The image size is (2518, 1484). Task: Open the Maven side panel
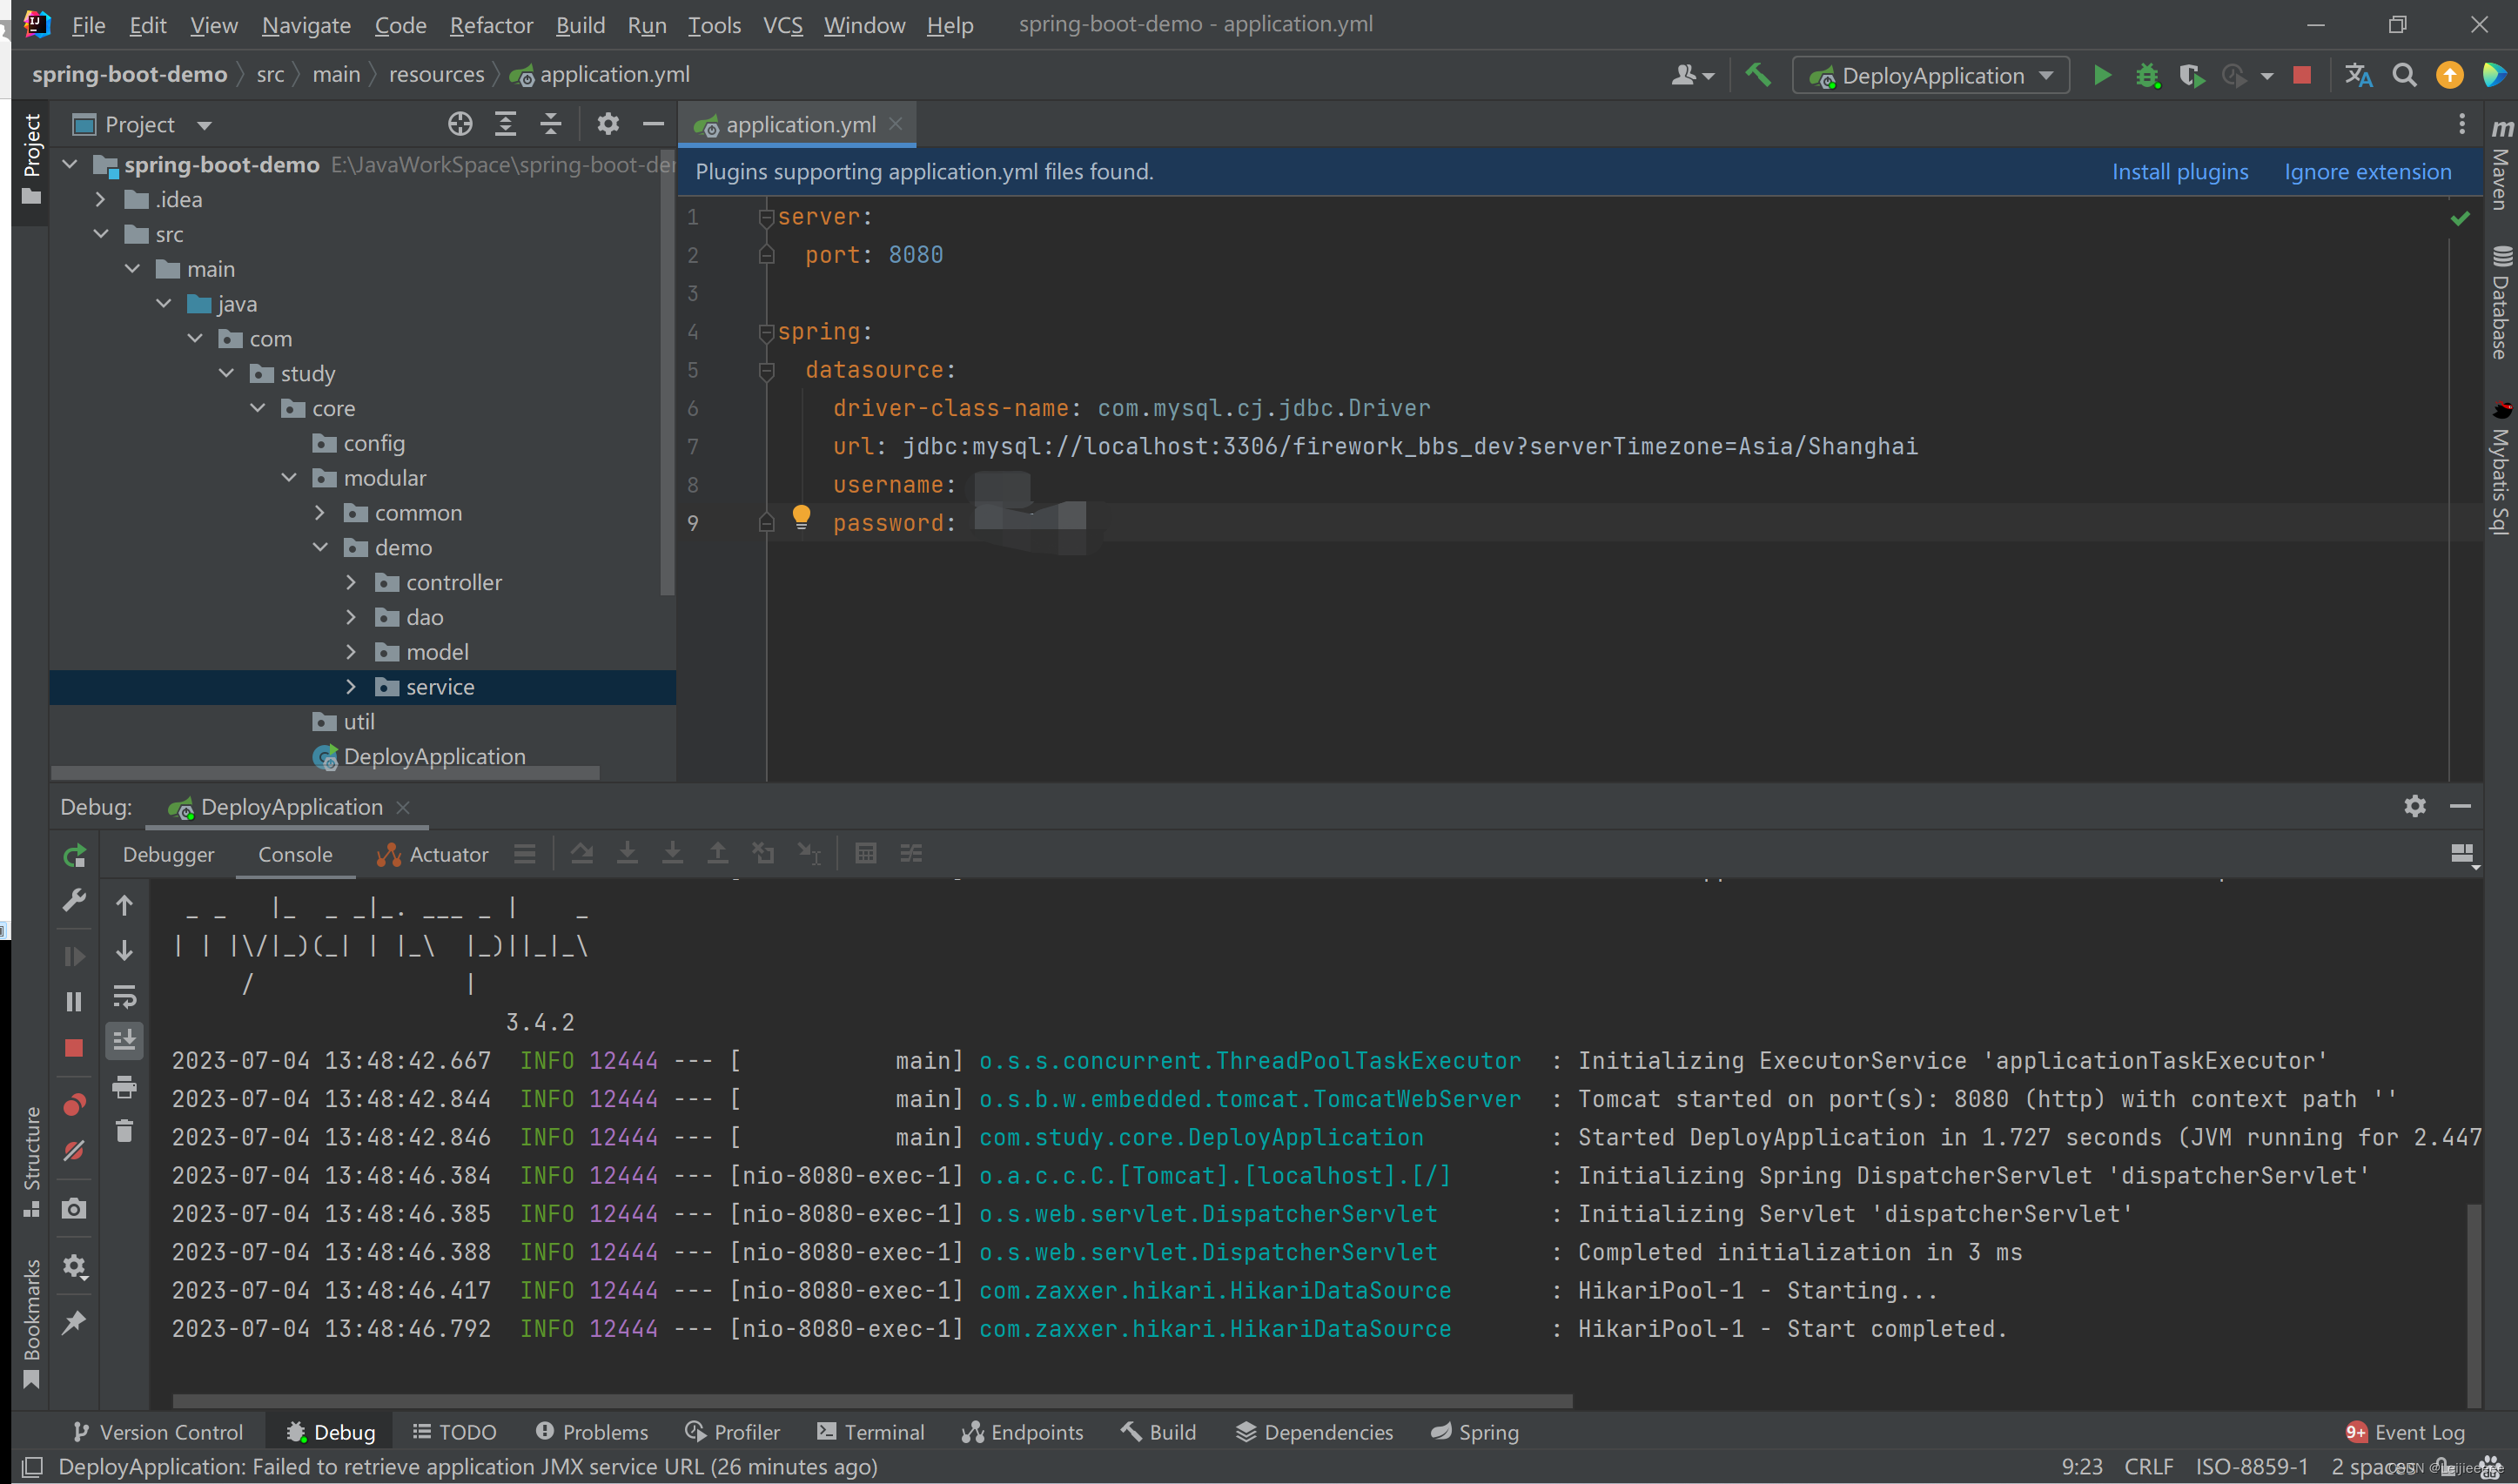click(x=2501, y=165)
